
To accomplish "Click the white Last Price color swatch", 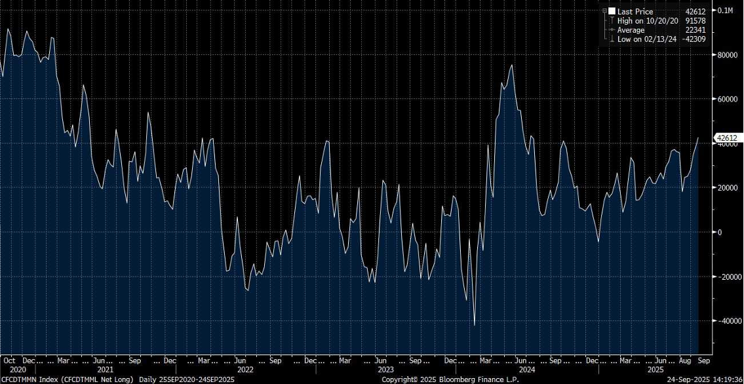I will (612, 12).
